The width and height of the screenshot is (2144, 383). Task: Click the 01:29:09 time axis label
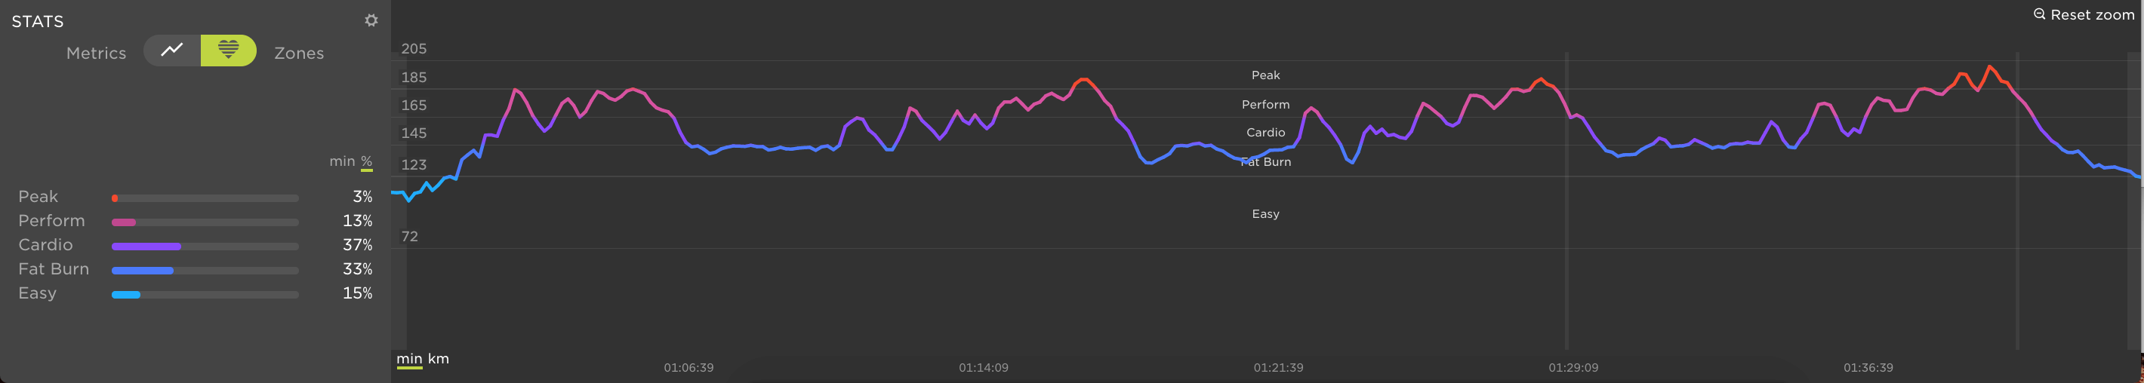point(1573,367)
